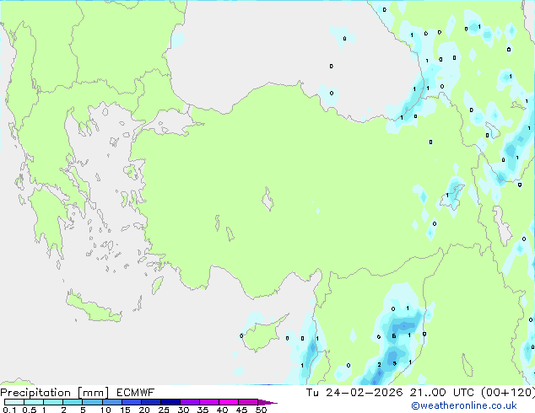This screenshot has width=535, height=413.
Task: Select the "15" legend scale label
Action: [125, 410]
